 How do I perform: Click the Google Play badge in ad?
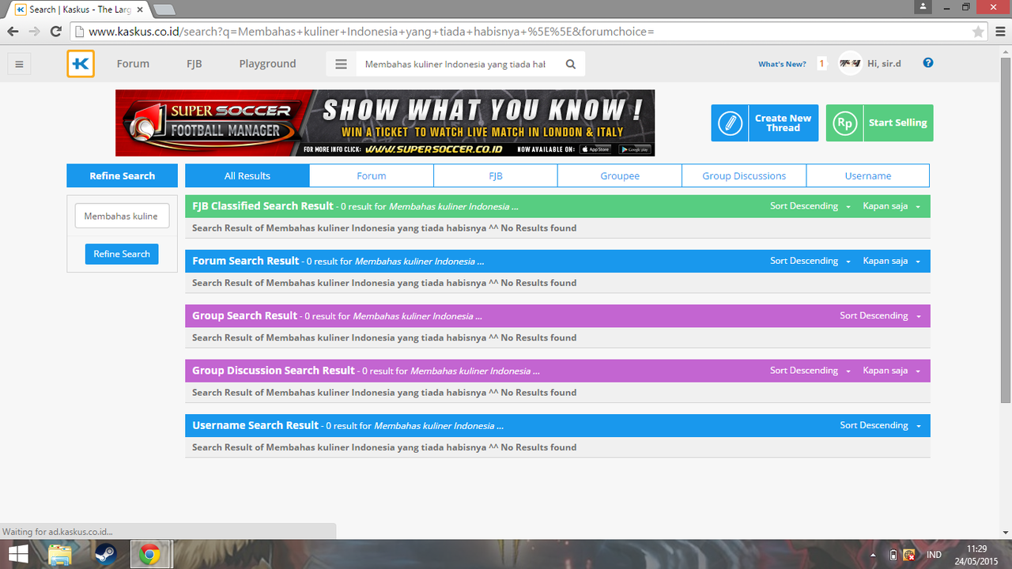[x=634, y=149]
